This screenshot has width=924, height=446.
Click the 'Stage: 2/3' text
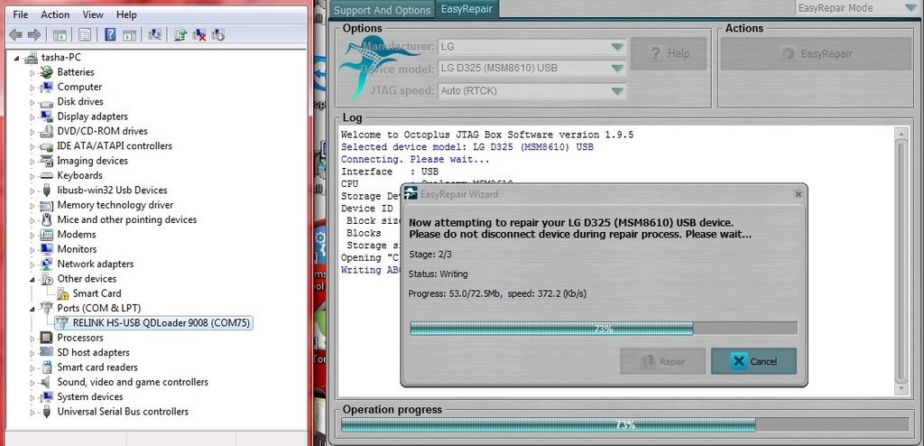430,255
